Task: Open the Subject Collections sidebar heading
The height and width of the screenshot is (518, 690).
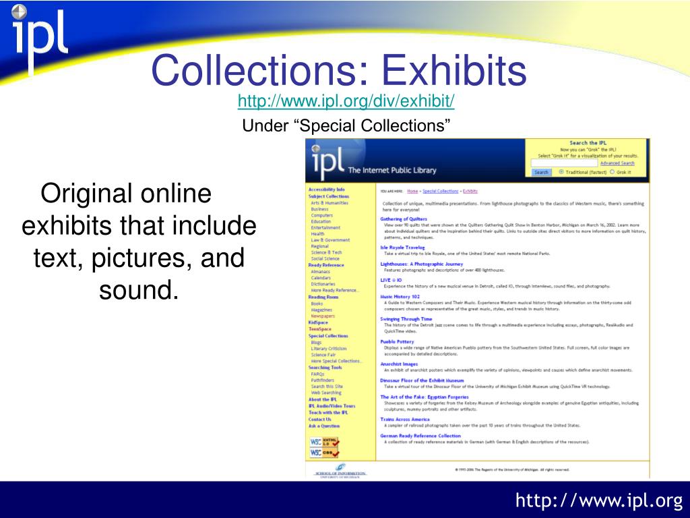Action: coord(329,196)
